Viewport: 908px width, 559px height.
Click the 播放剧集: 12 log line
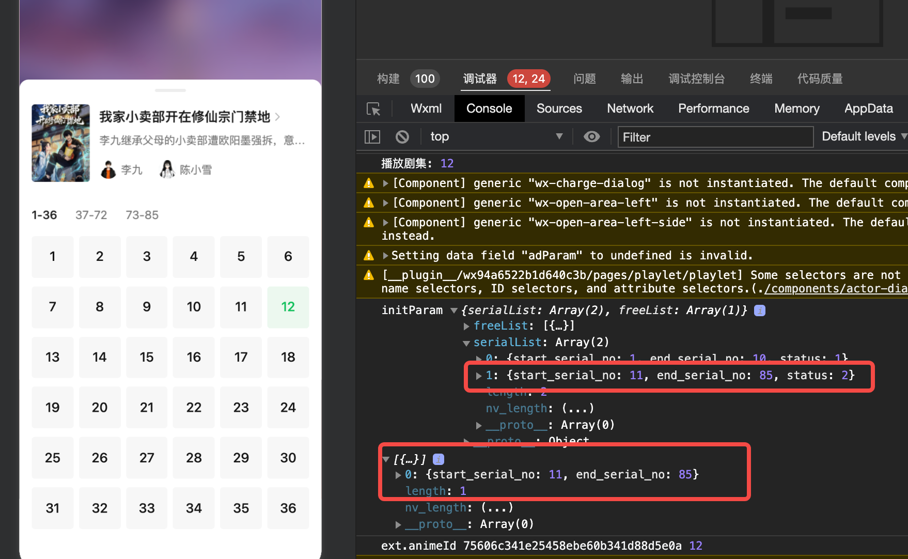417,163
